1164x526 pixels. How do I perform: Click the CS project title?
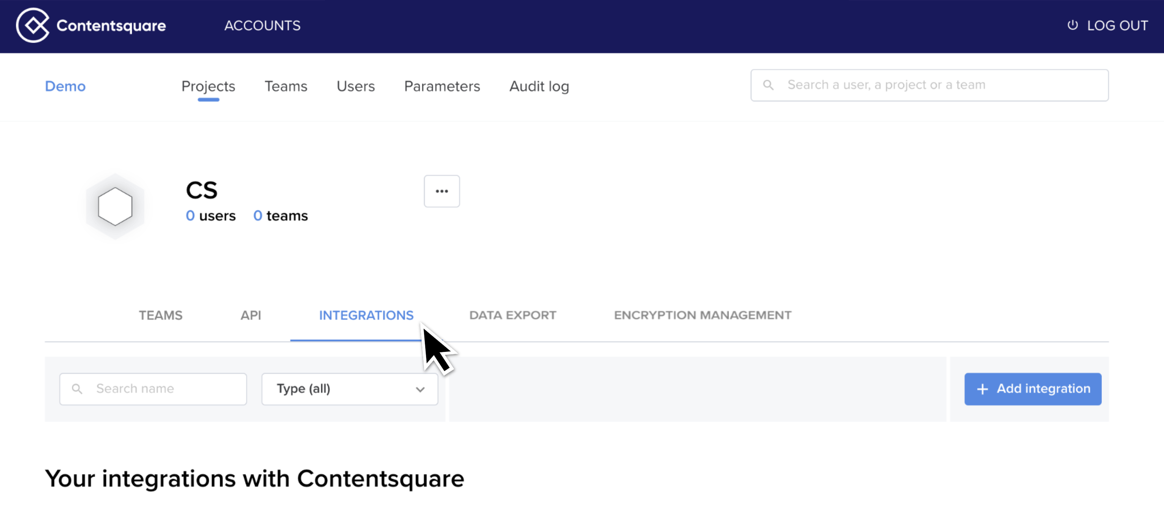pyautogui.click(x=201, y=190)
